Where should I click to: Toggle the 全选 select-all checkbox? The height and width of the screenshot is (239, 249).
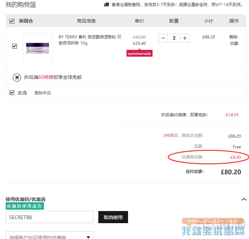coord(12,93)
